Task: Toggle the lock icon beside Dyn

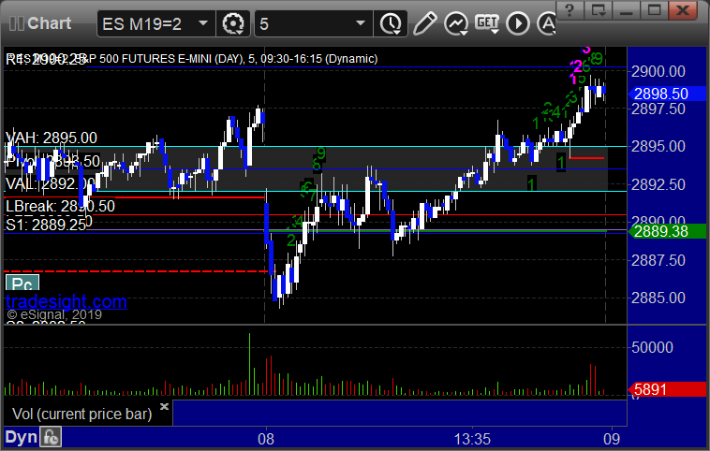Action: [x=51, y=437]
